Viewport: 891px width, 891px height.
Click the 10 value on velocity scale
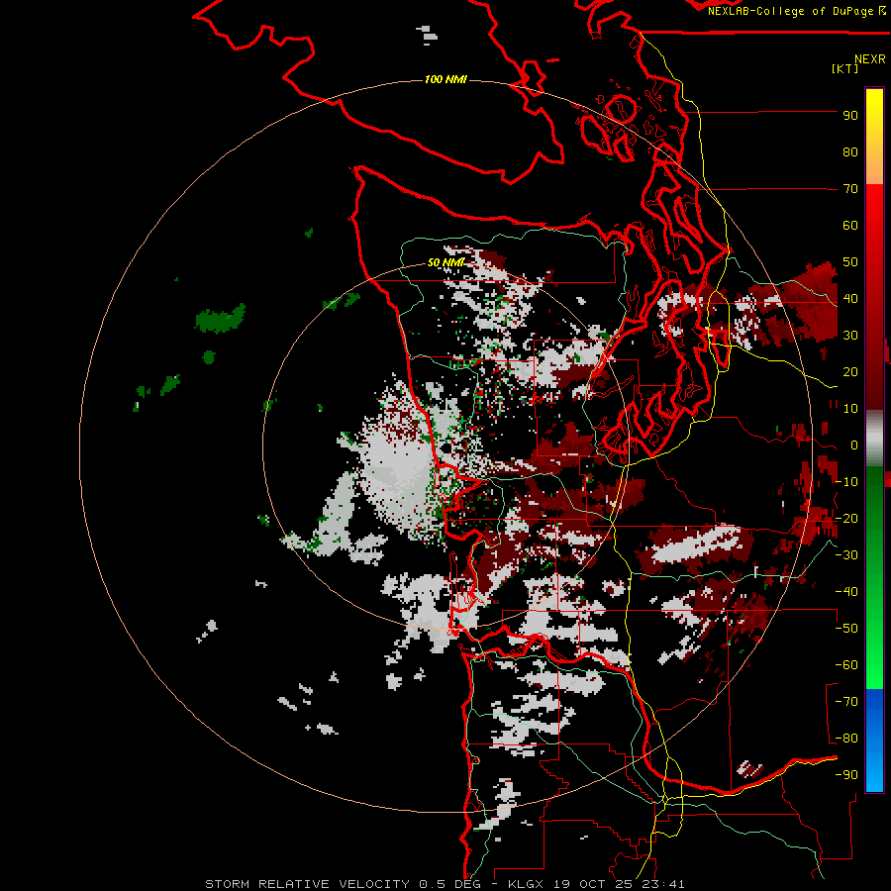point(850,409)
